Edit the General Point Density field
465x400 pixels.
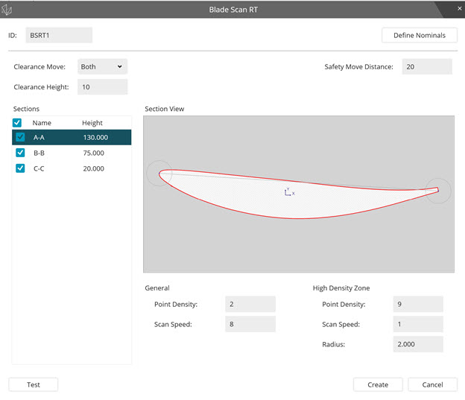pyautogui.click(x=250, y=304)
